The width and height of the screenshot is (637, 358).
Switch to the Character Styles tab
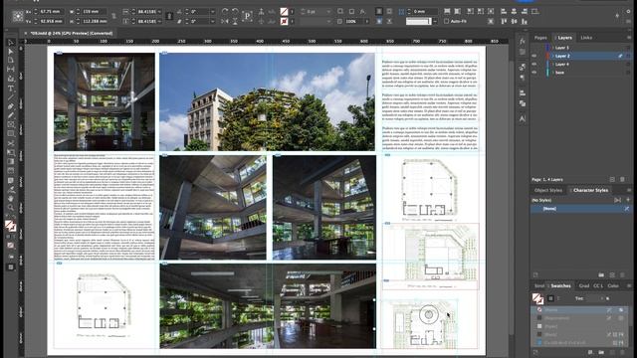590,190
